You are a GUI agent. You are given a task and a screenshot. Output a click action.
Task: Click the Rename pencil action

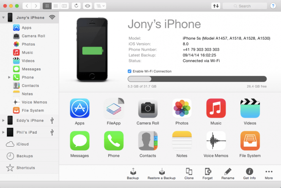pos(228,174)
